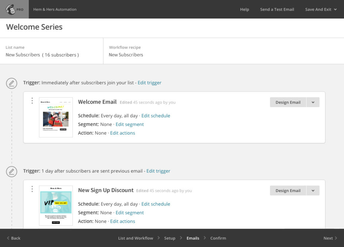Edit trigger for immediately after subscribers join
This screenshot has height=247, width=344.
coord(149,83)
